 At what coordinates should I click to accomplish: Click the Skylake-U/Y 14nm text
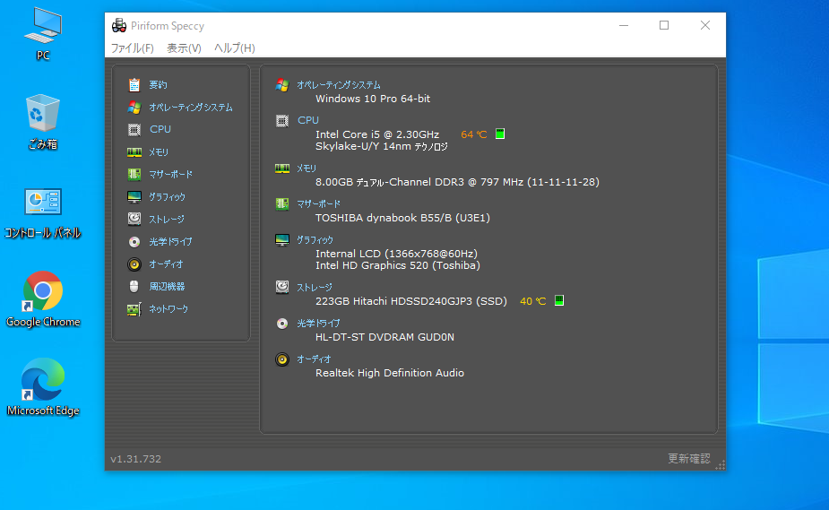click(x=381, y=146)
